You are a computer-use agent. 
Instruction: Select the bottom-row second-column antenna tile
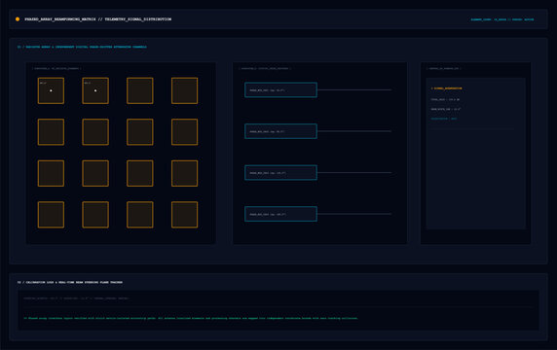[x=95, y=215]
